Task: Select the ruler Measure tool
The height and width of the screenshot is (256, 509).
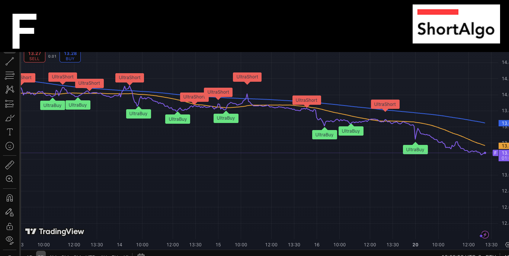Action: pos(10,165)
